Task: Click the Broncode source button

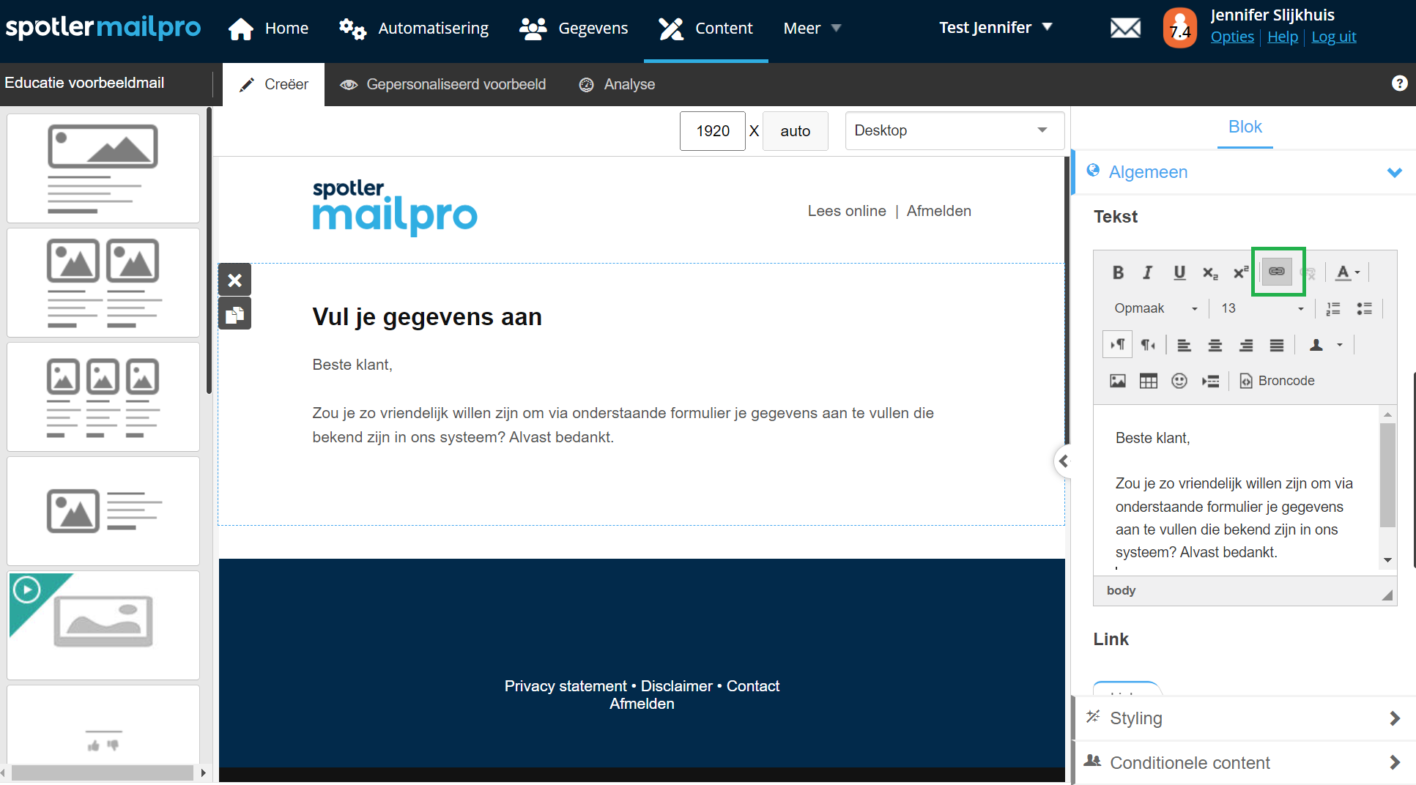Action: pyautogui.click(x=1277, y=381)
